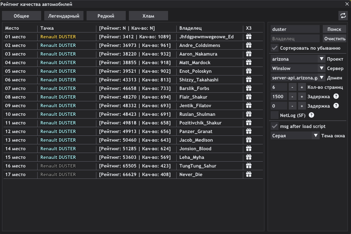This screenshot has height=234, width=351.
Task: Click the Очистить button
Action: [x=335, y=38]
